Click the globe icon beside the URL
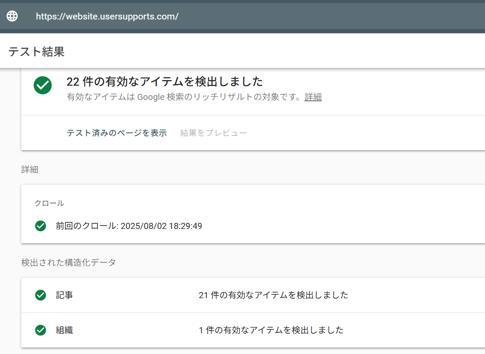 (x=12, y=16)
